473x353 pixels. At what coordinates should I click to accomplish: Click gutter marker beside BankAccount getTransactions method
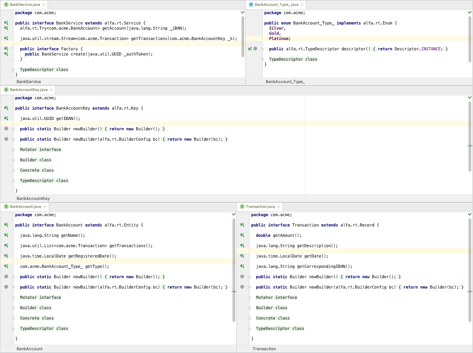pyautogui.click(x=6, y=245)
